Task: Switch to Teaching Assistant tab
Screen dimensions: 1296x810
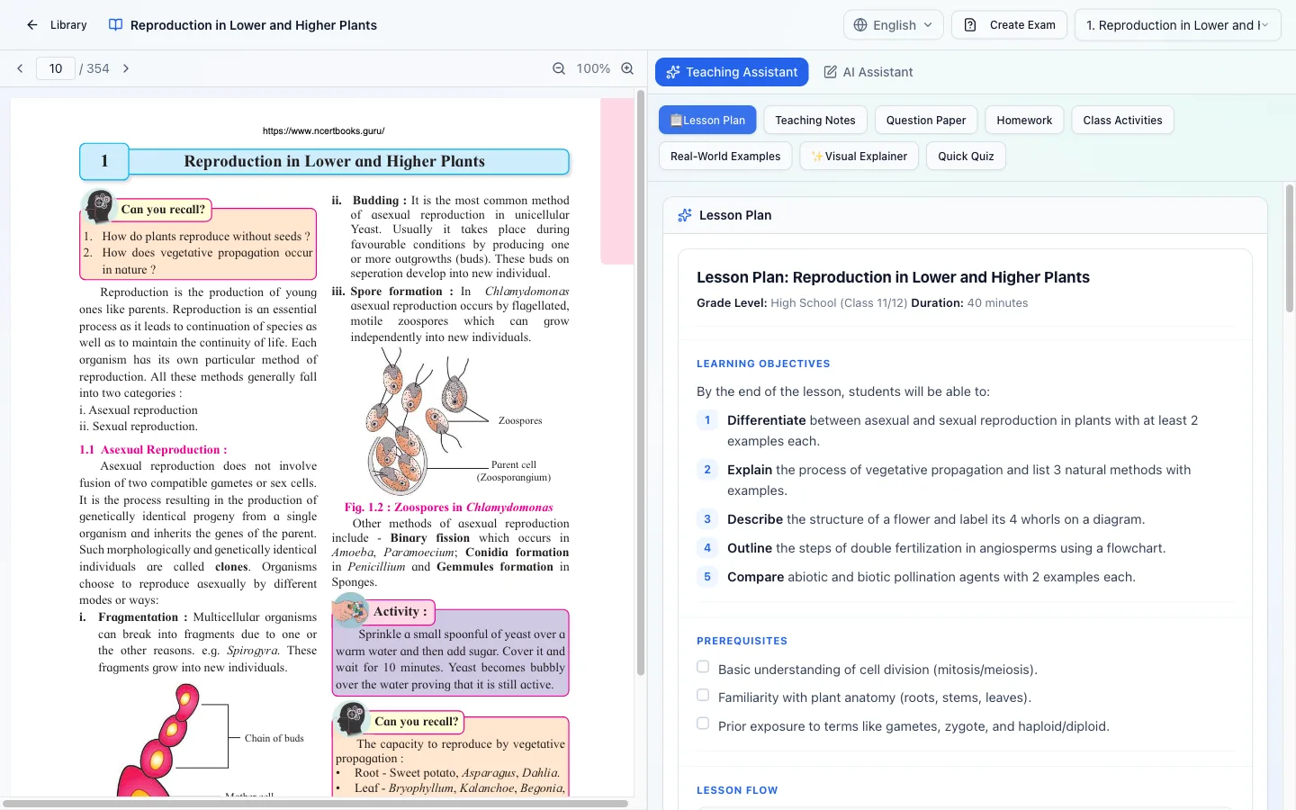Action: coord(732,72)
